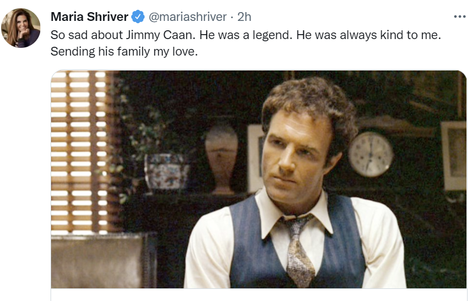
Task: Click the 2h timestamp link
Action: (244, 17)
